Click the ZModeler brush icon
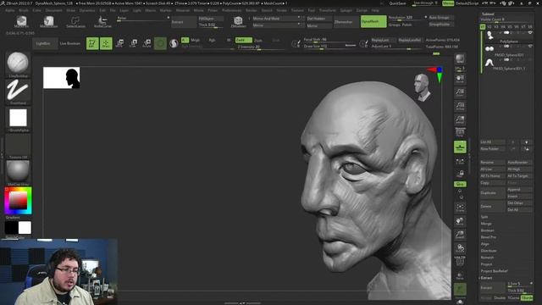Screen dimensions: 542x305 238,21
